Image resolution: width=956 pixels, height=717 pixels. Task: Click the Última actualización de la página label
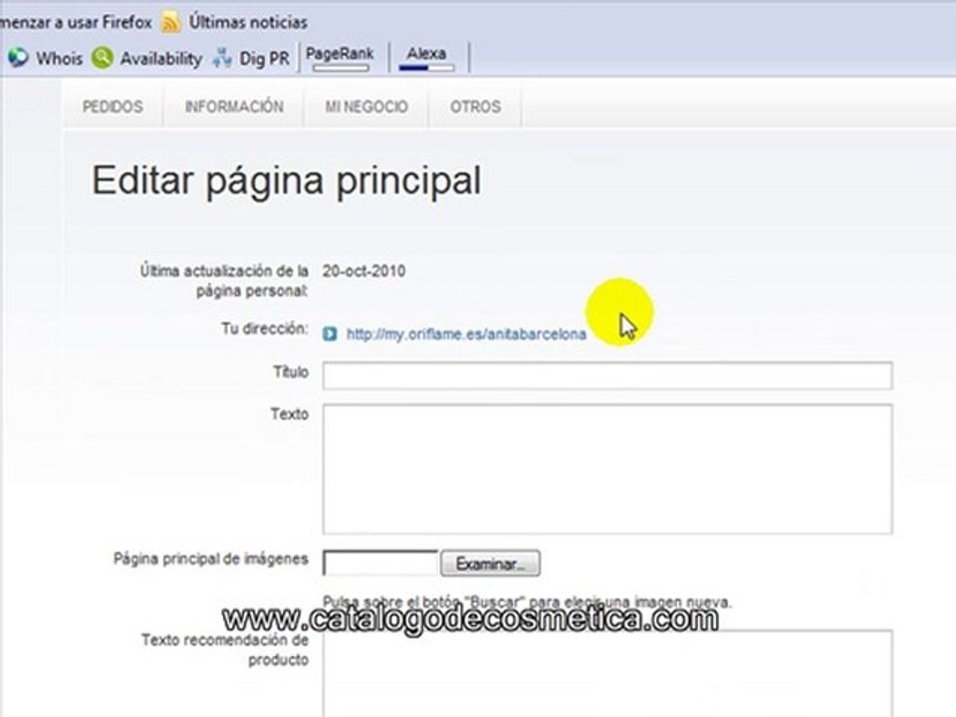224,281
